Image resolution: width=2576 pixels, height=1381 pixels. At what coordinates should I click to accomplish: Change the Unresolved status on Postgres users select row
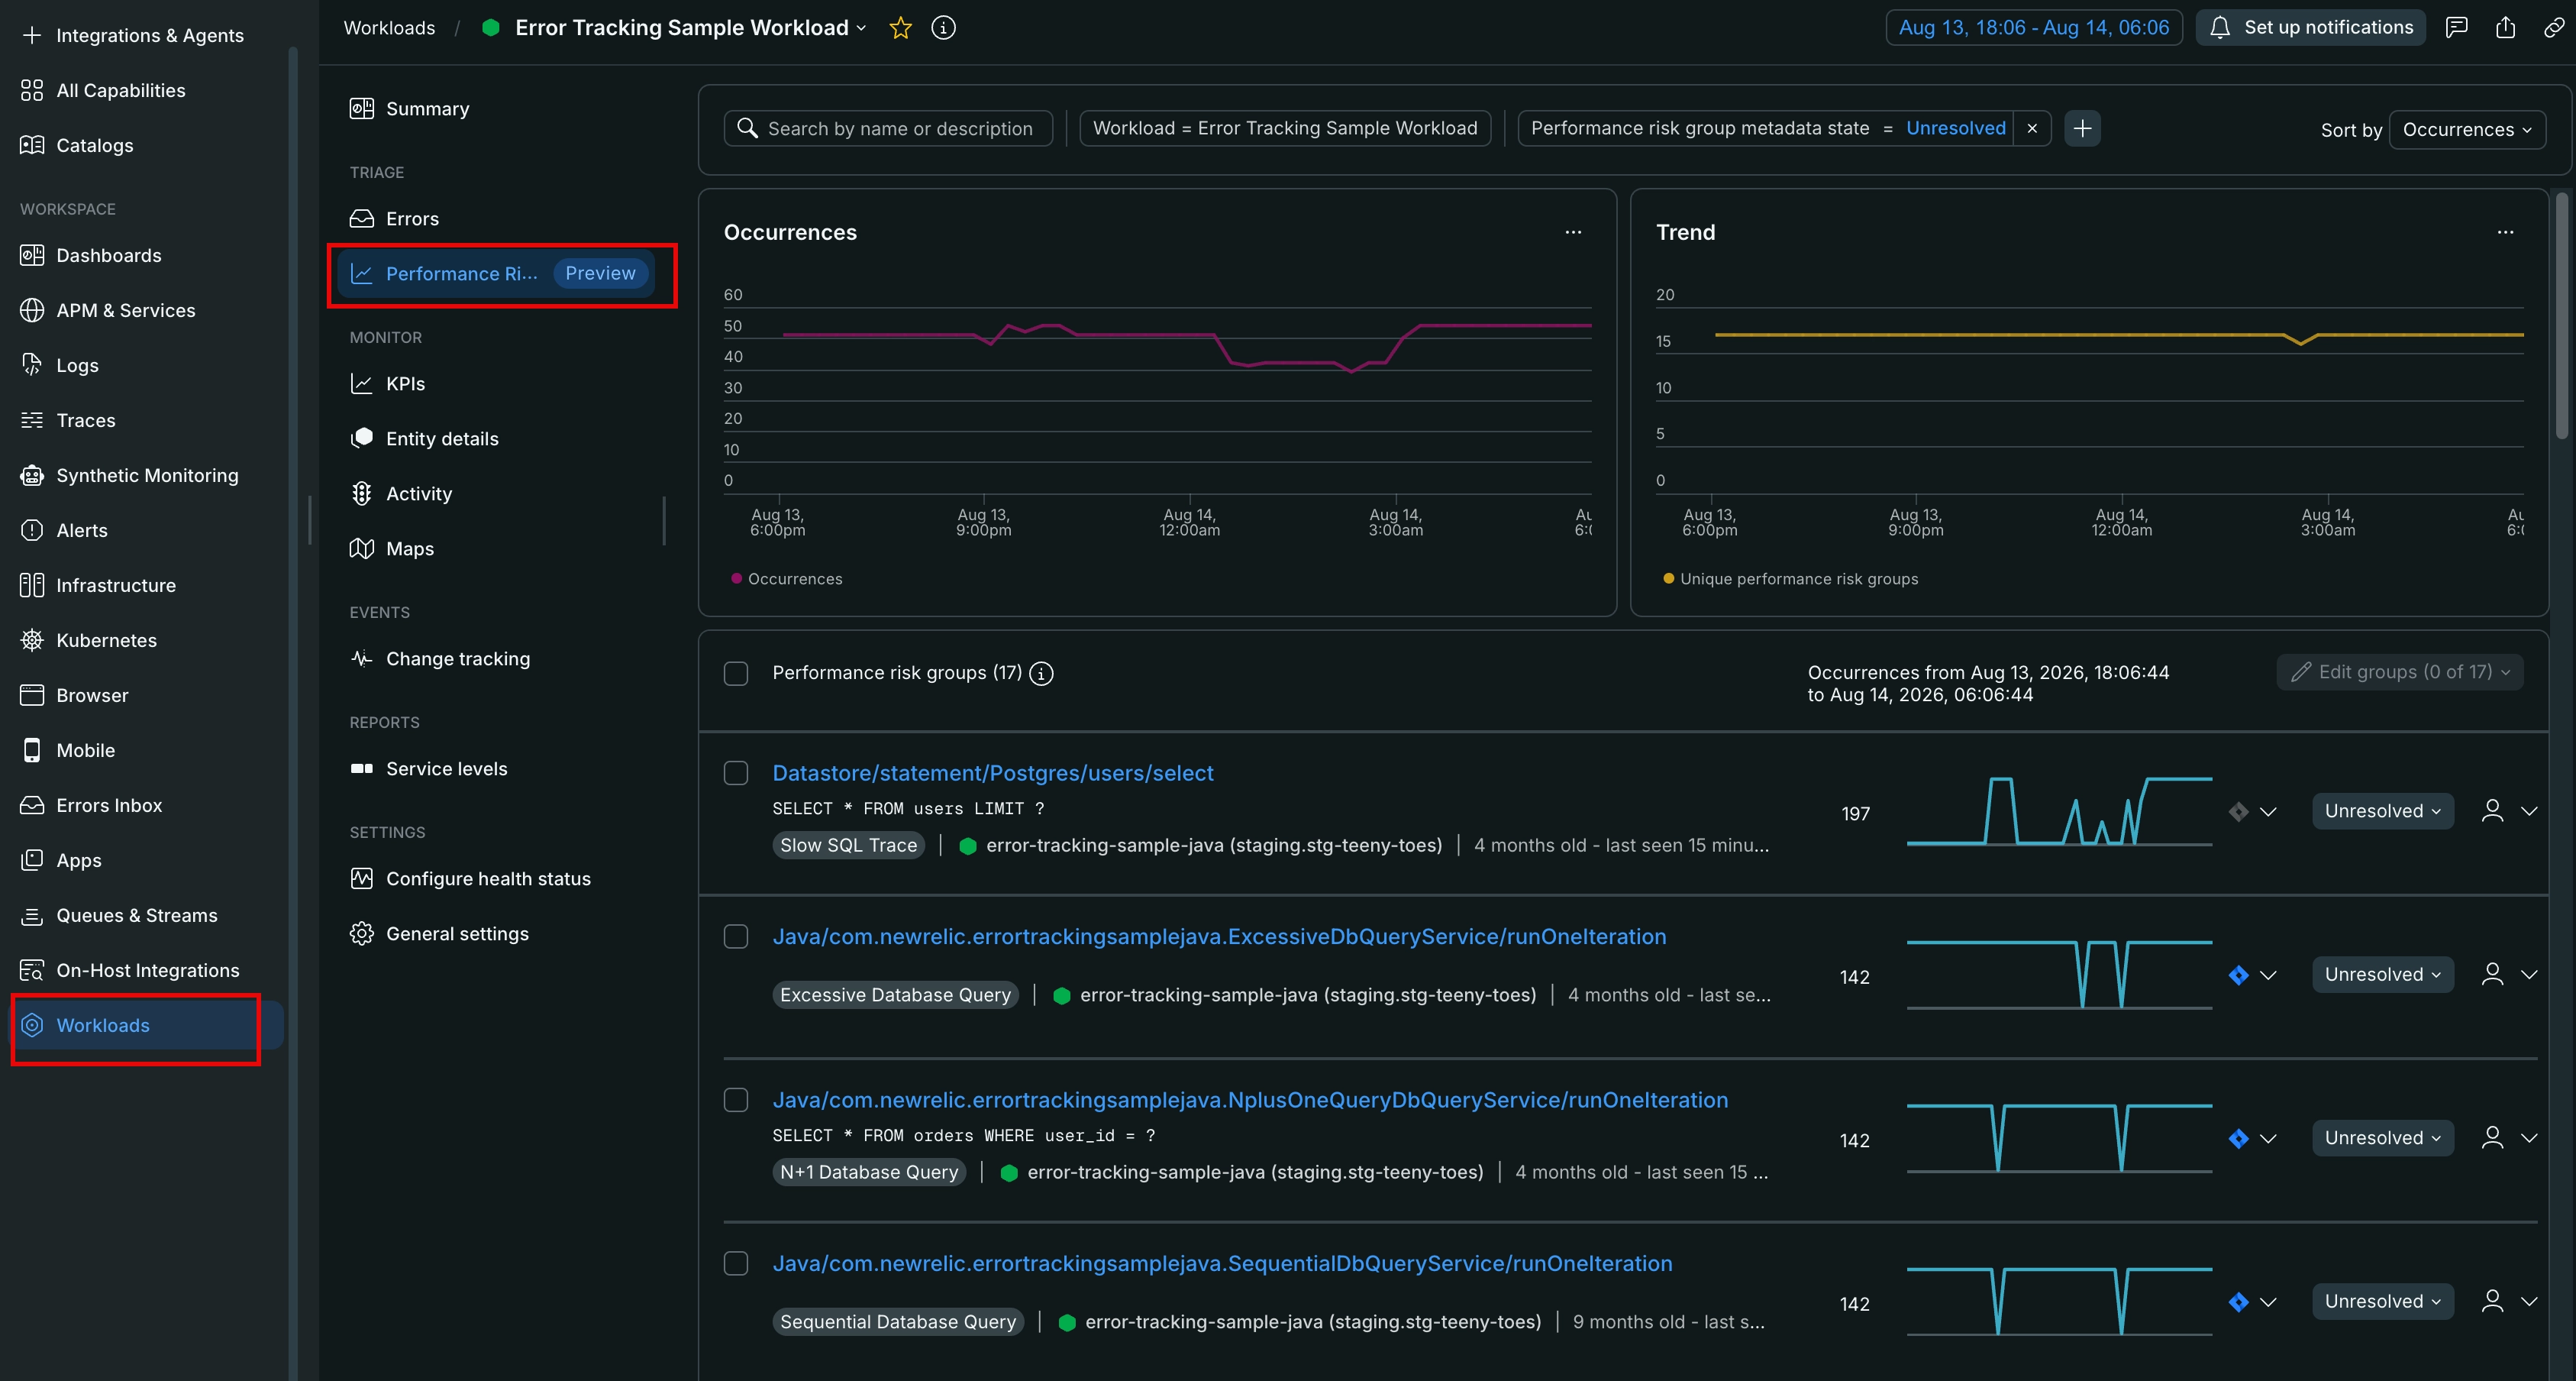[x=2382, y=810]
